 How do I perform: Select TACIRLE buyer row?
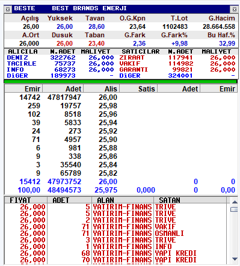click(x=61, y=64)
